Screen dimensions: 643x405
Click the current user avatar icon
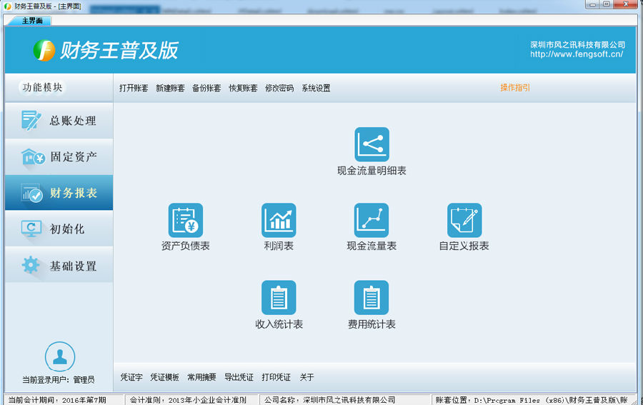point(60,356)
